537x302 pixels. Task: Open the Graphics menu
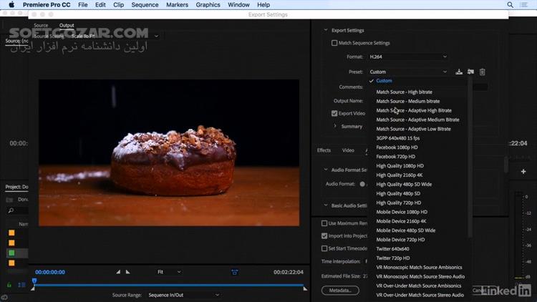coord(208,5)
